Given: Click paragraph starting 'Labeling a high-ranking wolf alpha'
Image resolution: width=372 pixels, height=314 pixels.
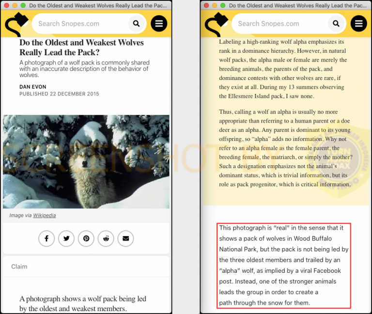Looking at the screenshot, I should click(283, 69).
